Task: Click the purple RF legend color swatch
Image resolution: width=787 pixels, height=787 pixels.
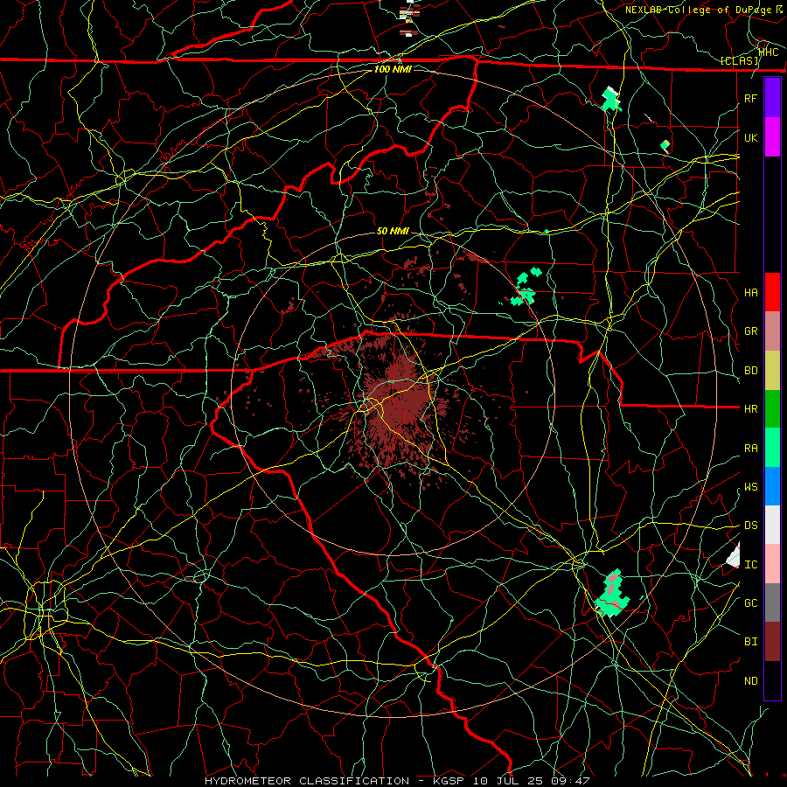Action: tap(772, 98)
